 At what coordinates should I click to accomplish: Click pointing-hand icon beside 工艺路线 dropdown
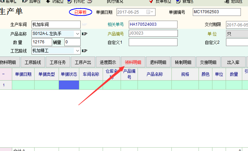click(85, 51)
